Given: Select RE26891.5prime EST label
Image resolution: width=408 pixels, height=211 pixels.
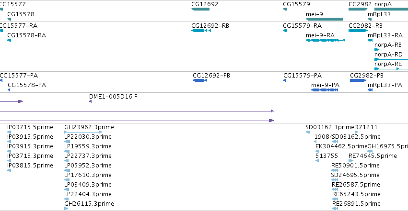Looking at the screenshot, I should coord(357,204).
